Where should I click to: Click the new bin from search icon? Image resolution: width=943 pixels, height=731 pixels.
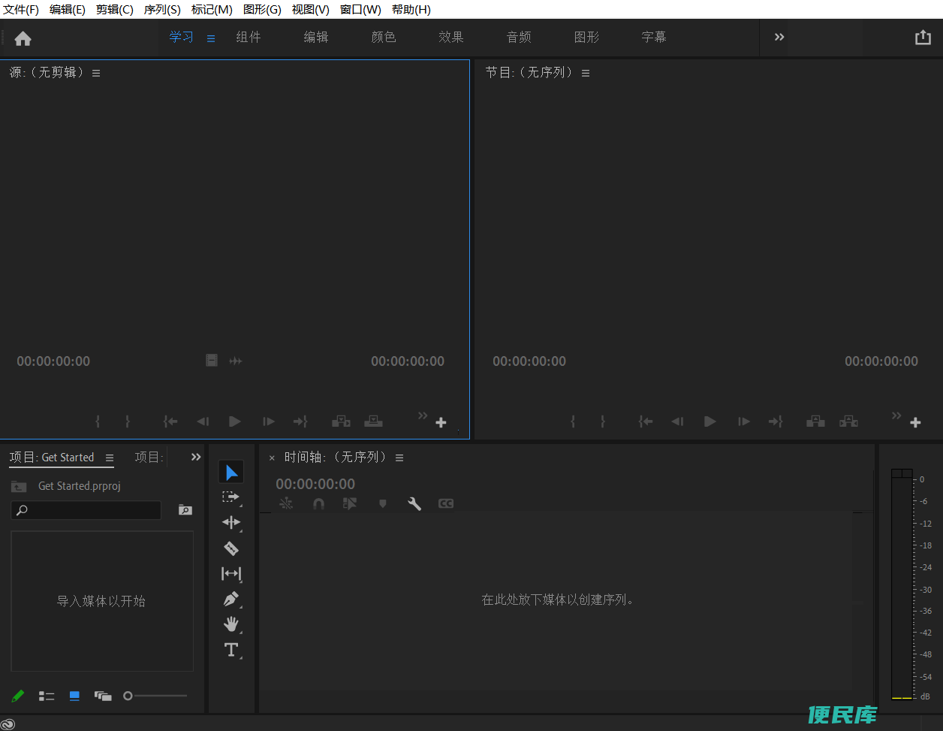click(x=185, y=510)
